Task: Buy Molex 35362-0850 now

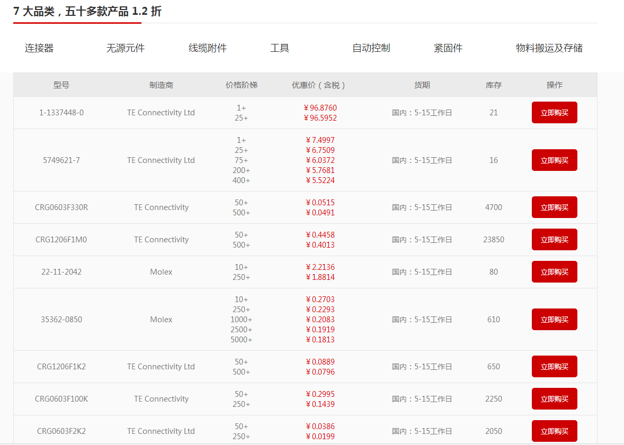Action: (x=554, y=320)
